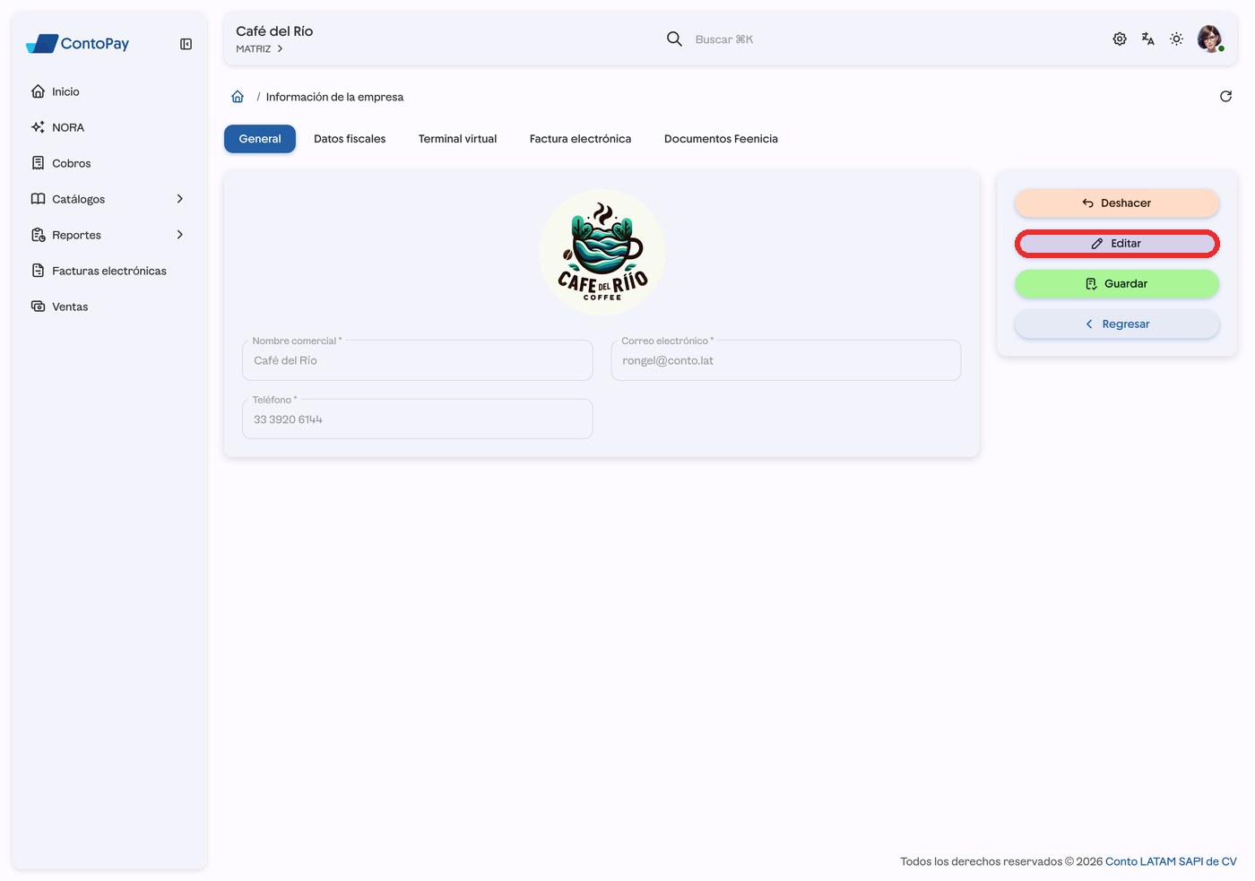The image size is (1255, 881).
Task: Switch to Documentos Feenicia tab
Action: tap(721, 139)
